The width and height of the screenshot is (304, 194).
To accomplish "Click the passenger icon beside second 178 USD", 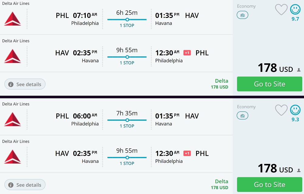I will pyautogui.click(x=299, y=170).
